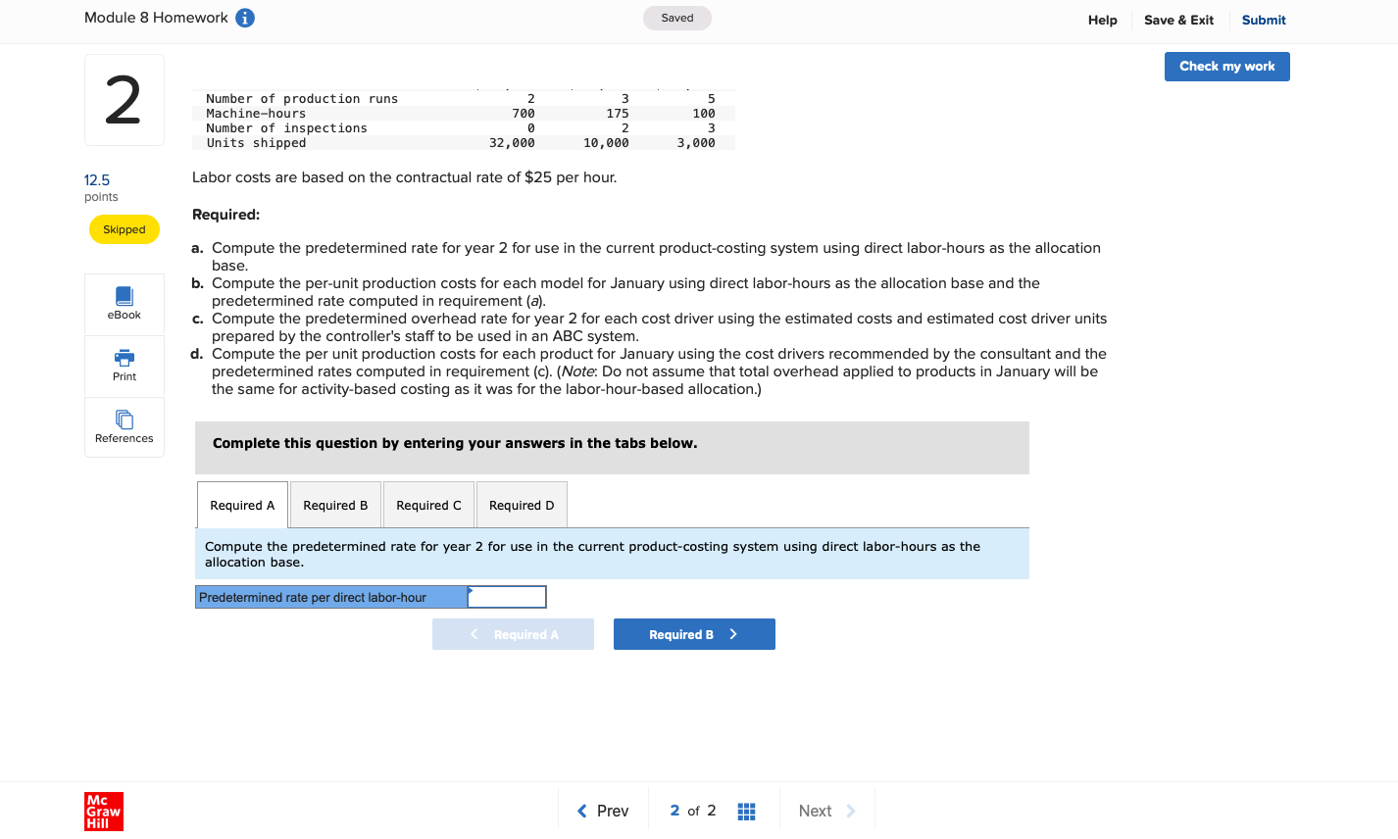This screenshot has width=1398, height=839.
Task: Click the Check my work button
Action: (1226, 66)
